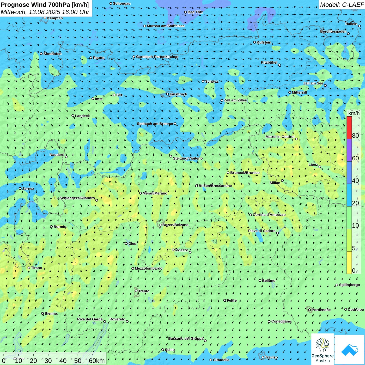Click the "60km" mark on the scale bar
365x365 pixels.
tap(97, 361)
